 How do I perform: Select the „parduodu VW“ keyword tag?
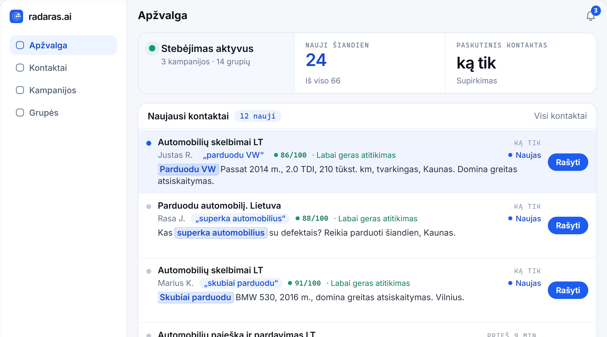(x=234, y=155)
